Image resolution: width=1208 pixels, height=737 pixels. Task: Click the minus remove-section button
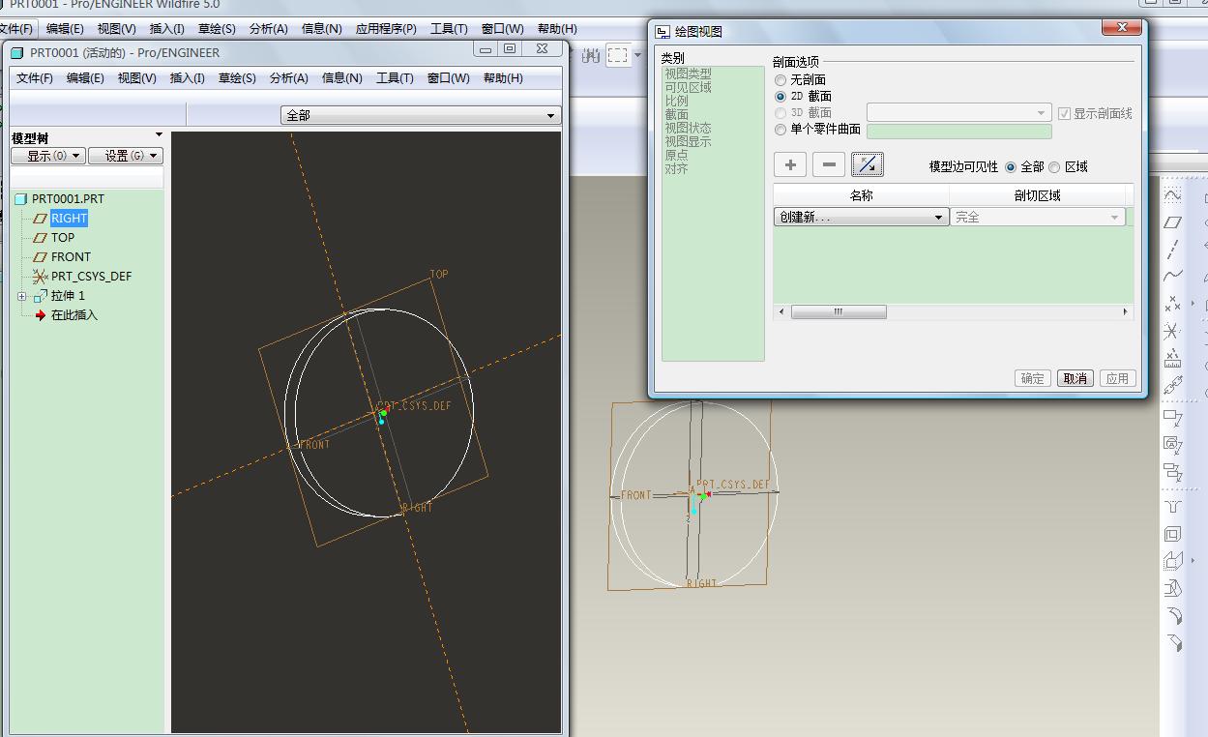pos(828,164)
